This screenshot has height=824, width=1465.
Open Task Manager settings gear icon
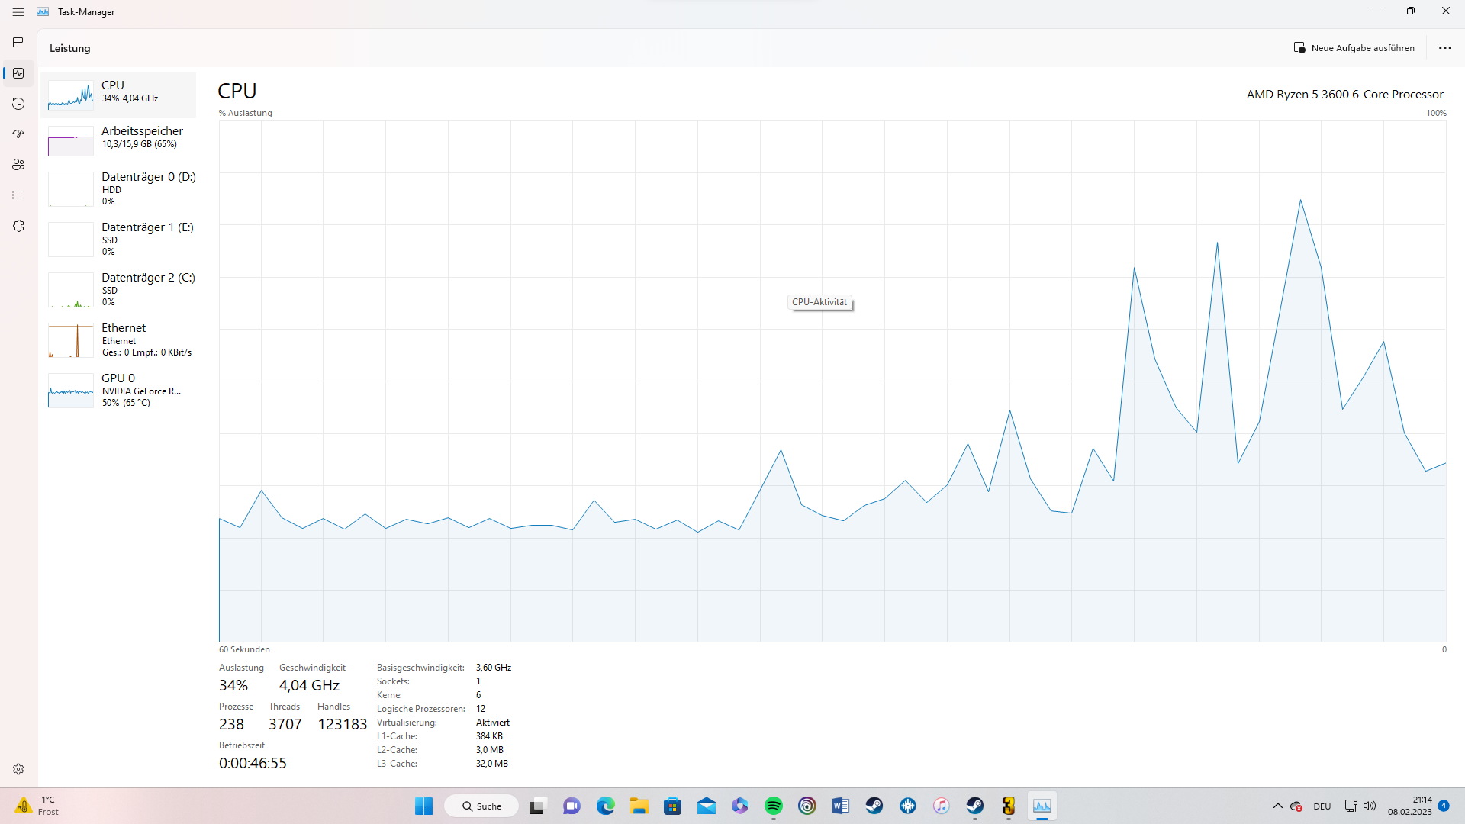[x=18, y=769]
